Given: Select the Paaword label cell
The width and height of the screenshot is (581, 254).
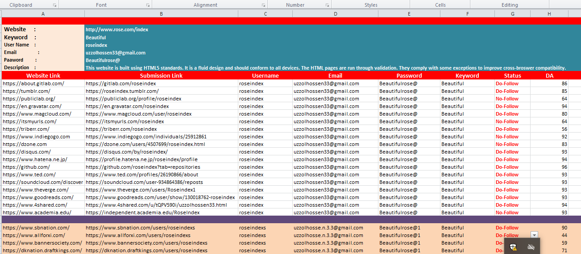Looking at the screenshot, I should [43, 60].
